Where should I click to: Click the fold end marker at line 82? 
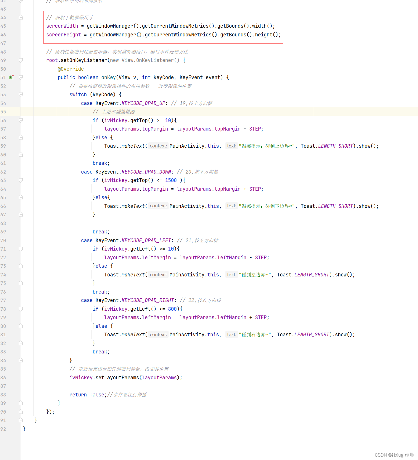[21, 343]
